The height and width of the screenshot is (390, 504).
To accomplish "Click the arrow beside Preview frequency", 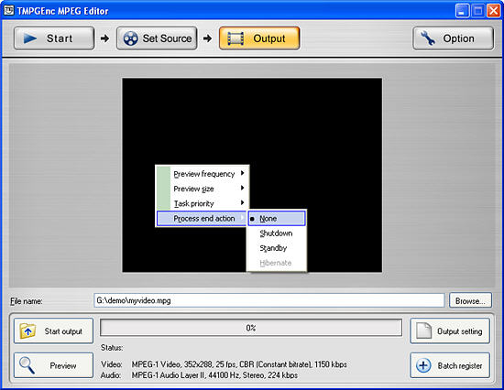I will pos(242,173).
